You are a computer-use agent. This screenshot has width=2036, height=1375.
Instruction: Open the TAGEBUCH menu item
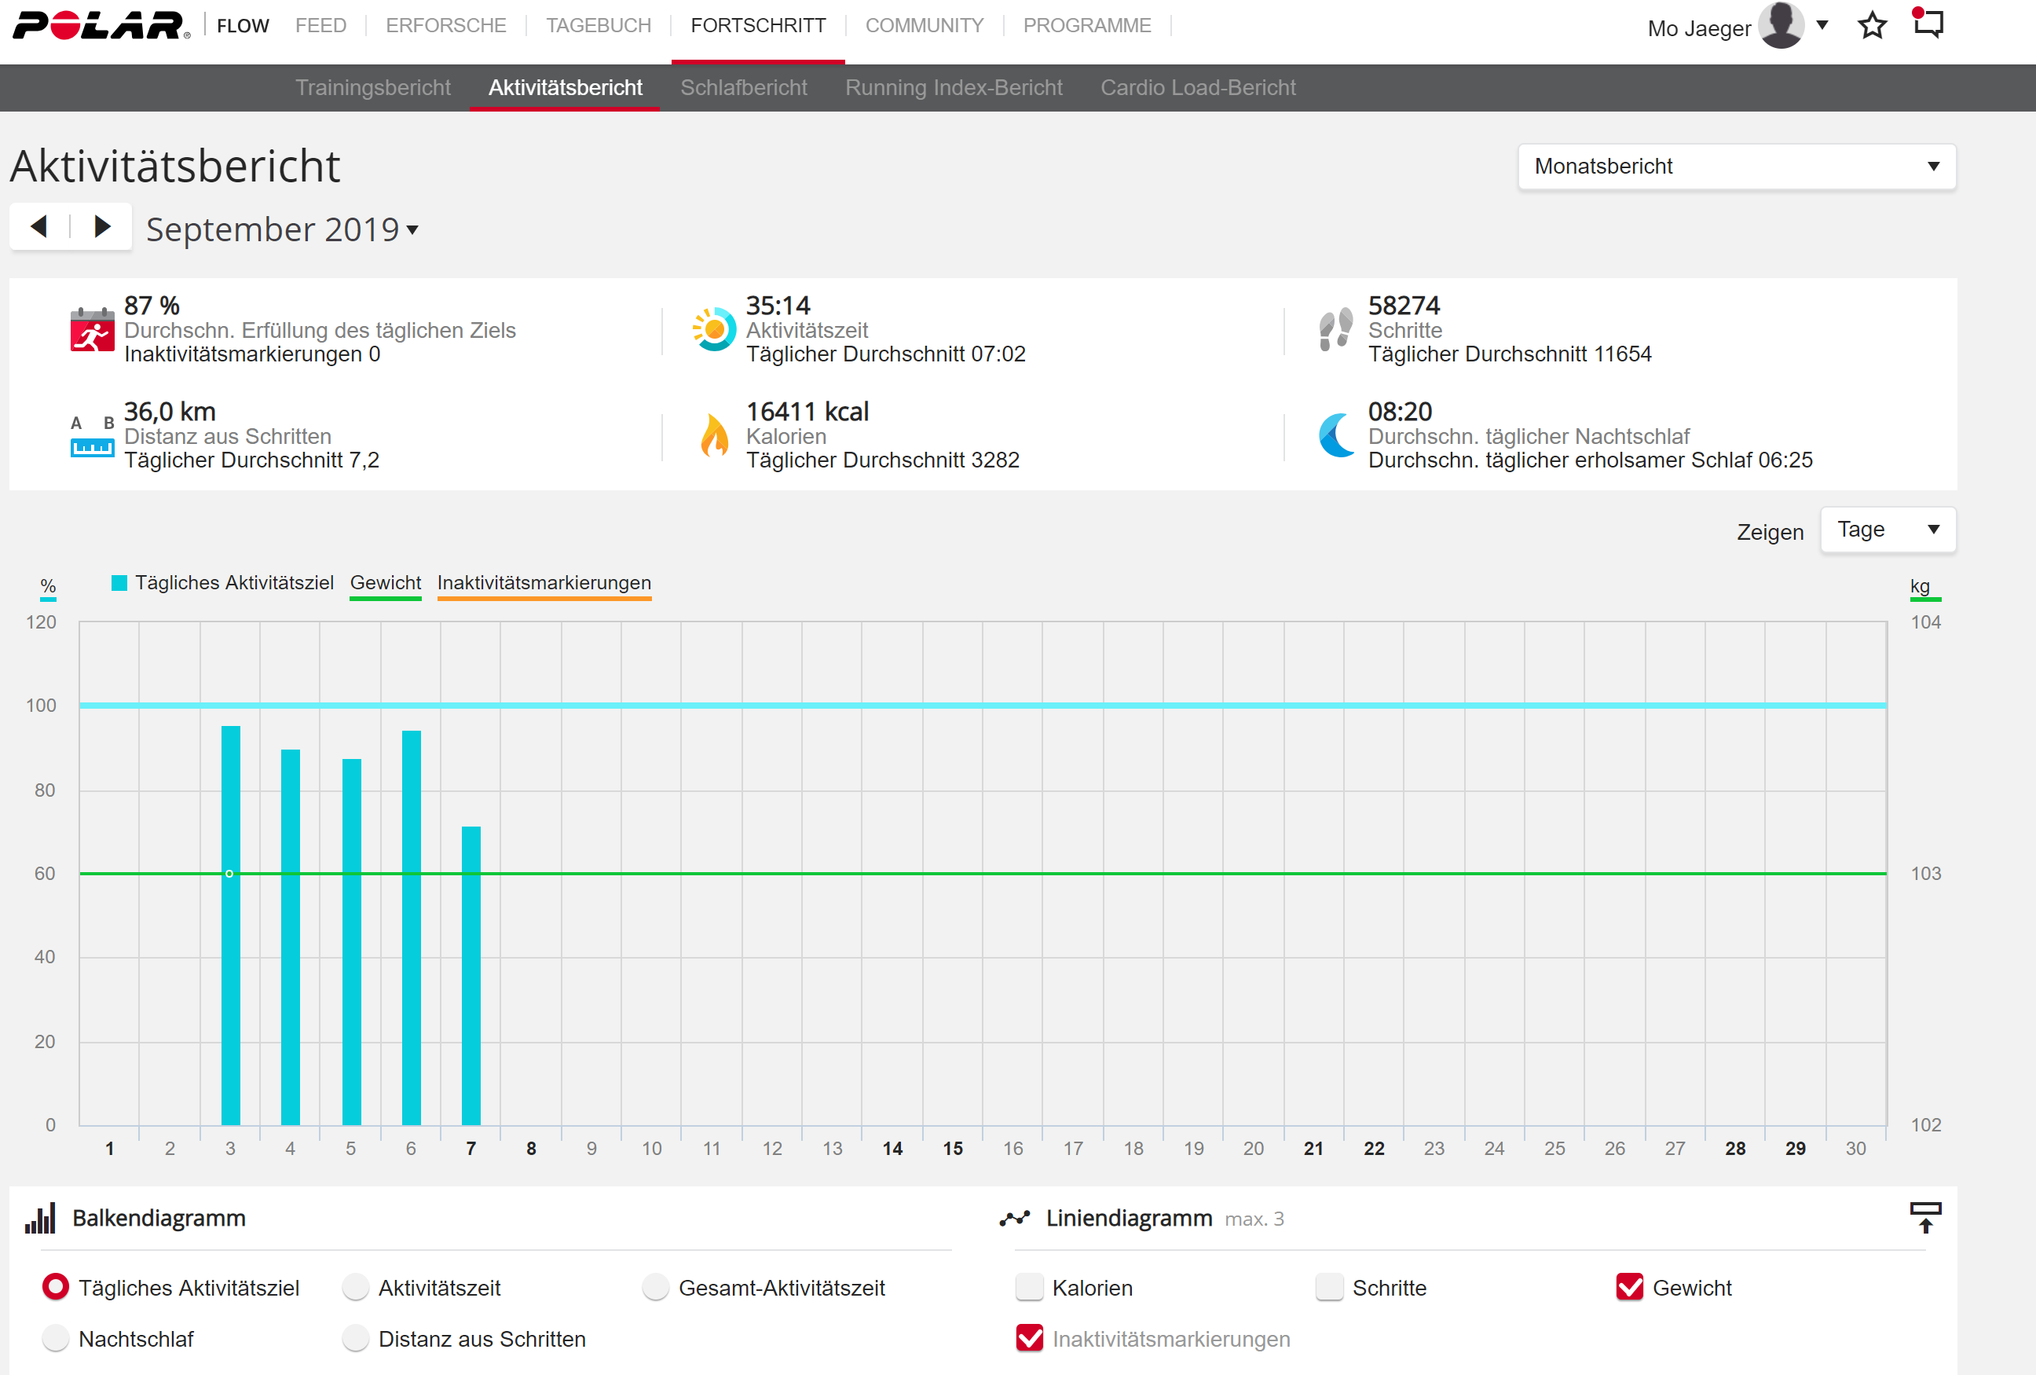(x=599, y=25)
